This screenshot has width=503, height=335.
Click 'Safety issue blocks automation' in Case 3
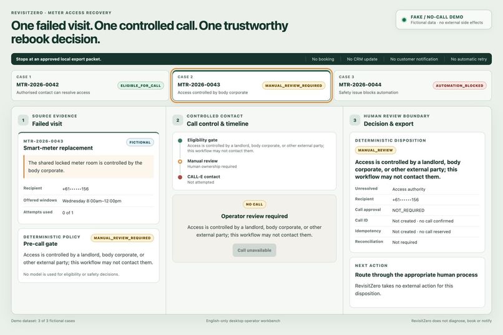coord(369,92)
